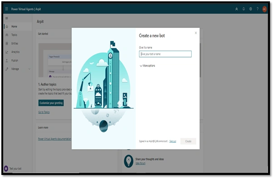274x179 pixels.
Task: Click the Learn more heading
Action: (x=43, y=128)
